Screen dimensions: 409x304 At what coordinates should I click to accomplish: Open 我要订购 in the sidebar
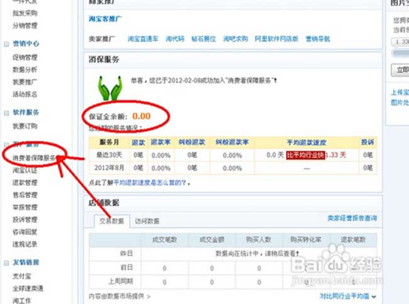click(x=25, y=126)
